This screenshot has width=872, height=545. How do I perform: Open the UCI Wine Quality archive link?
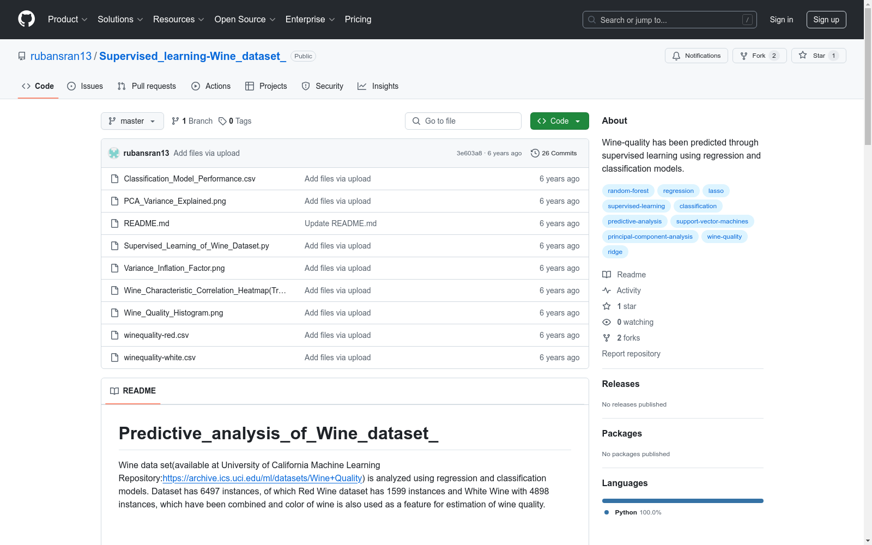[x=263, y=478]
